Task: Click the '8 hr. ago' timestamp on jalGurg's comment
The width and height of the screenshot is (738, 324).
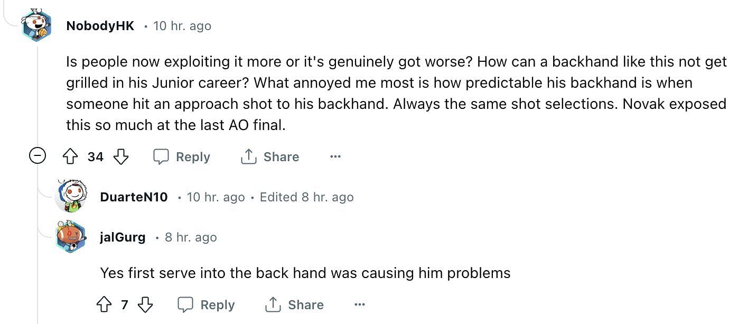Action: 191,237
